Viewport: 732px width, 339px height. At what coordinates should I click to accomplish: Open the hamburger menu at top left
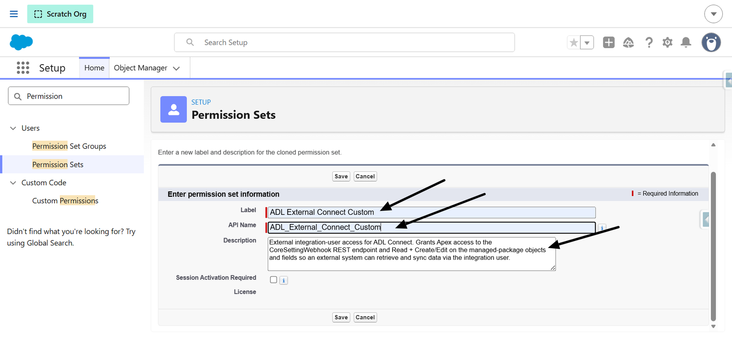(x=14, y=14)
